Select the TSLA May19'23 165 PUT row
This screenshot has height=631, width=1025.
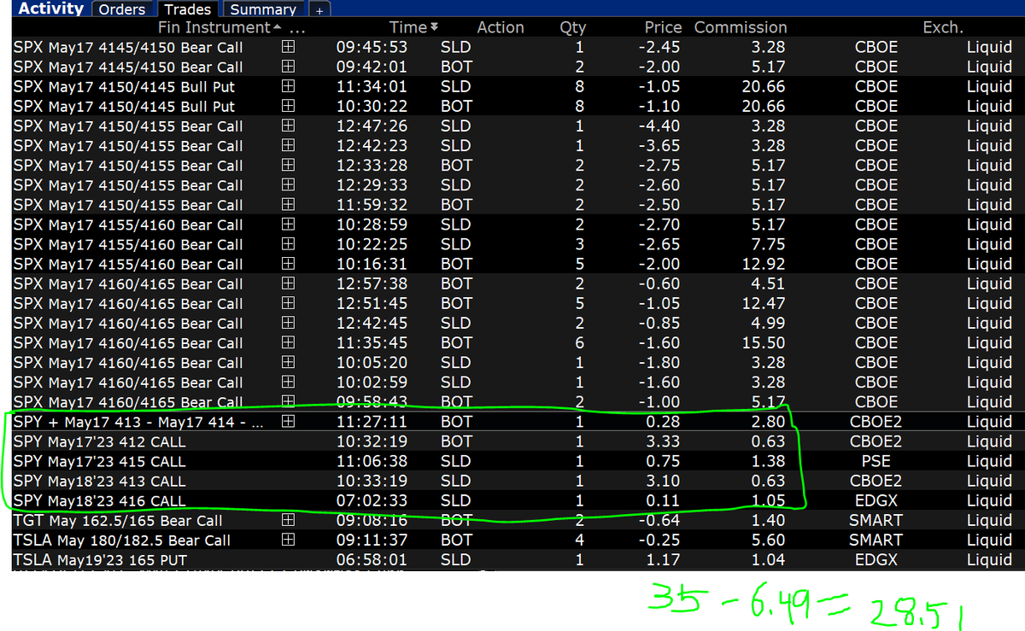(518, 560)
